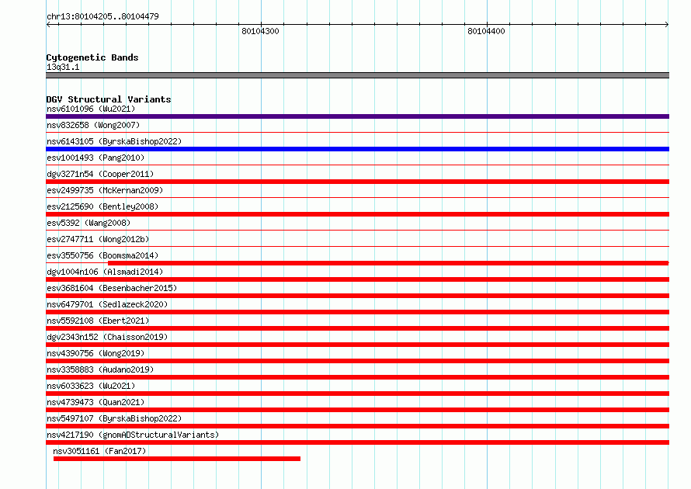Click the purple bar under nsv6101096

[357, 116]
